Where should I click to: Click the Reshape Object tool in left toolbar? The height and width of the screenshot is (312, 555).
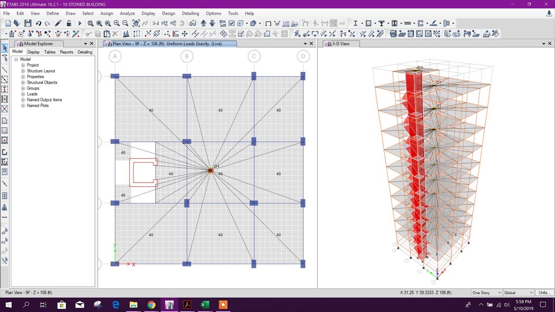[5, 58]
